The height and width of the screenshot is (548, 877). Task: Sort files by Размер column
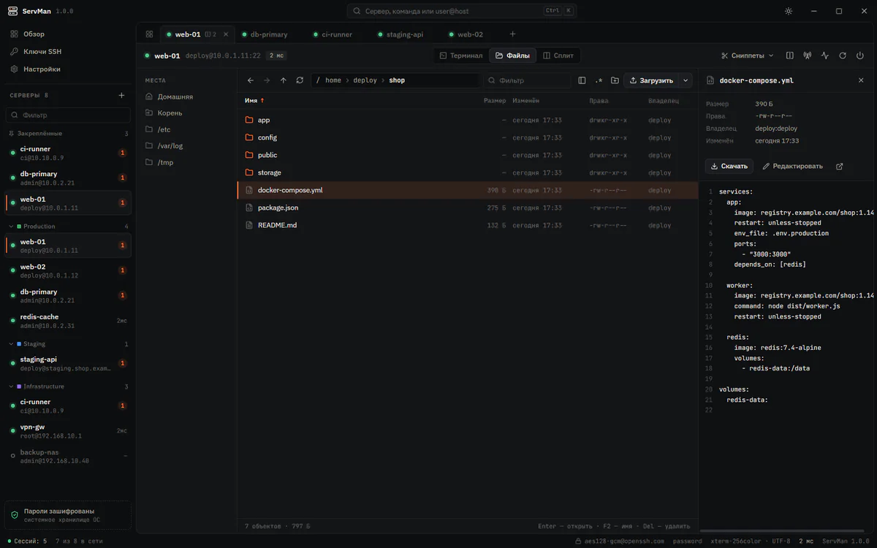(495, 101)
